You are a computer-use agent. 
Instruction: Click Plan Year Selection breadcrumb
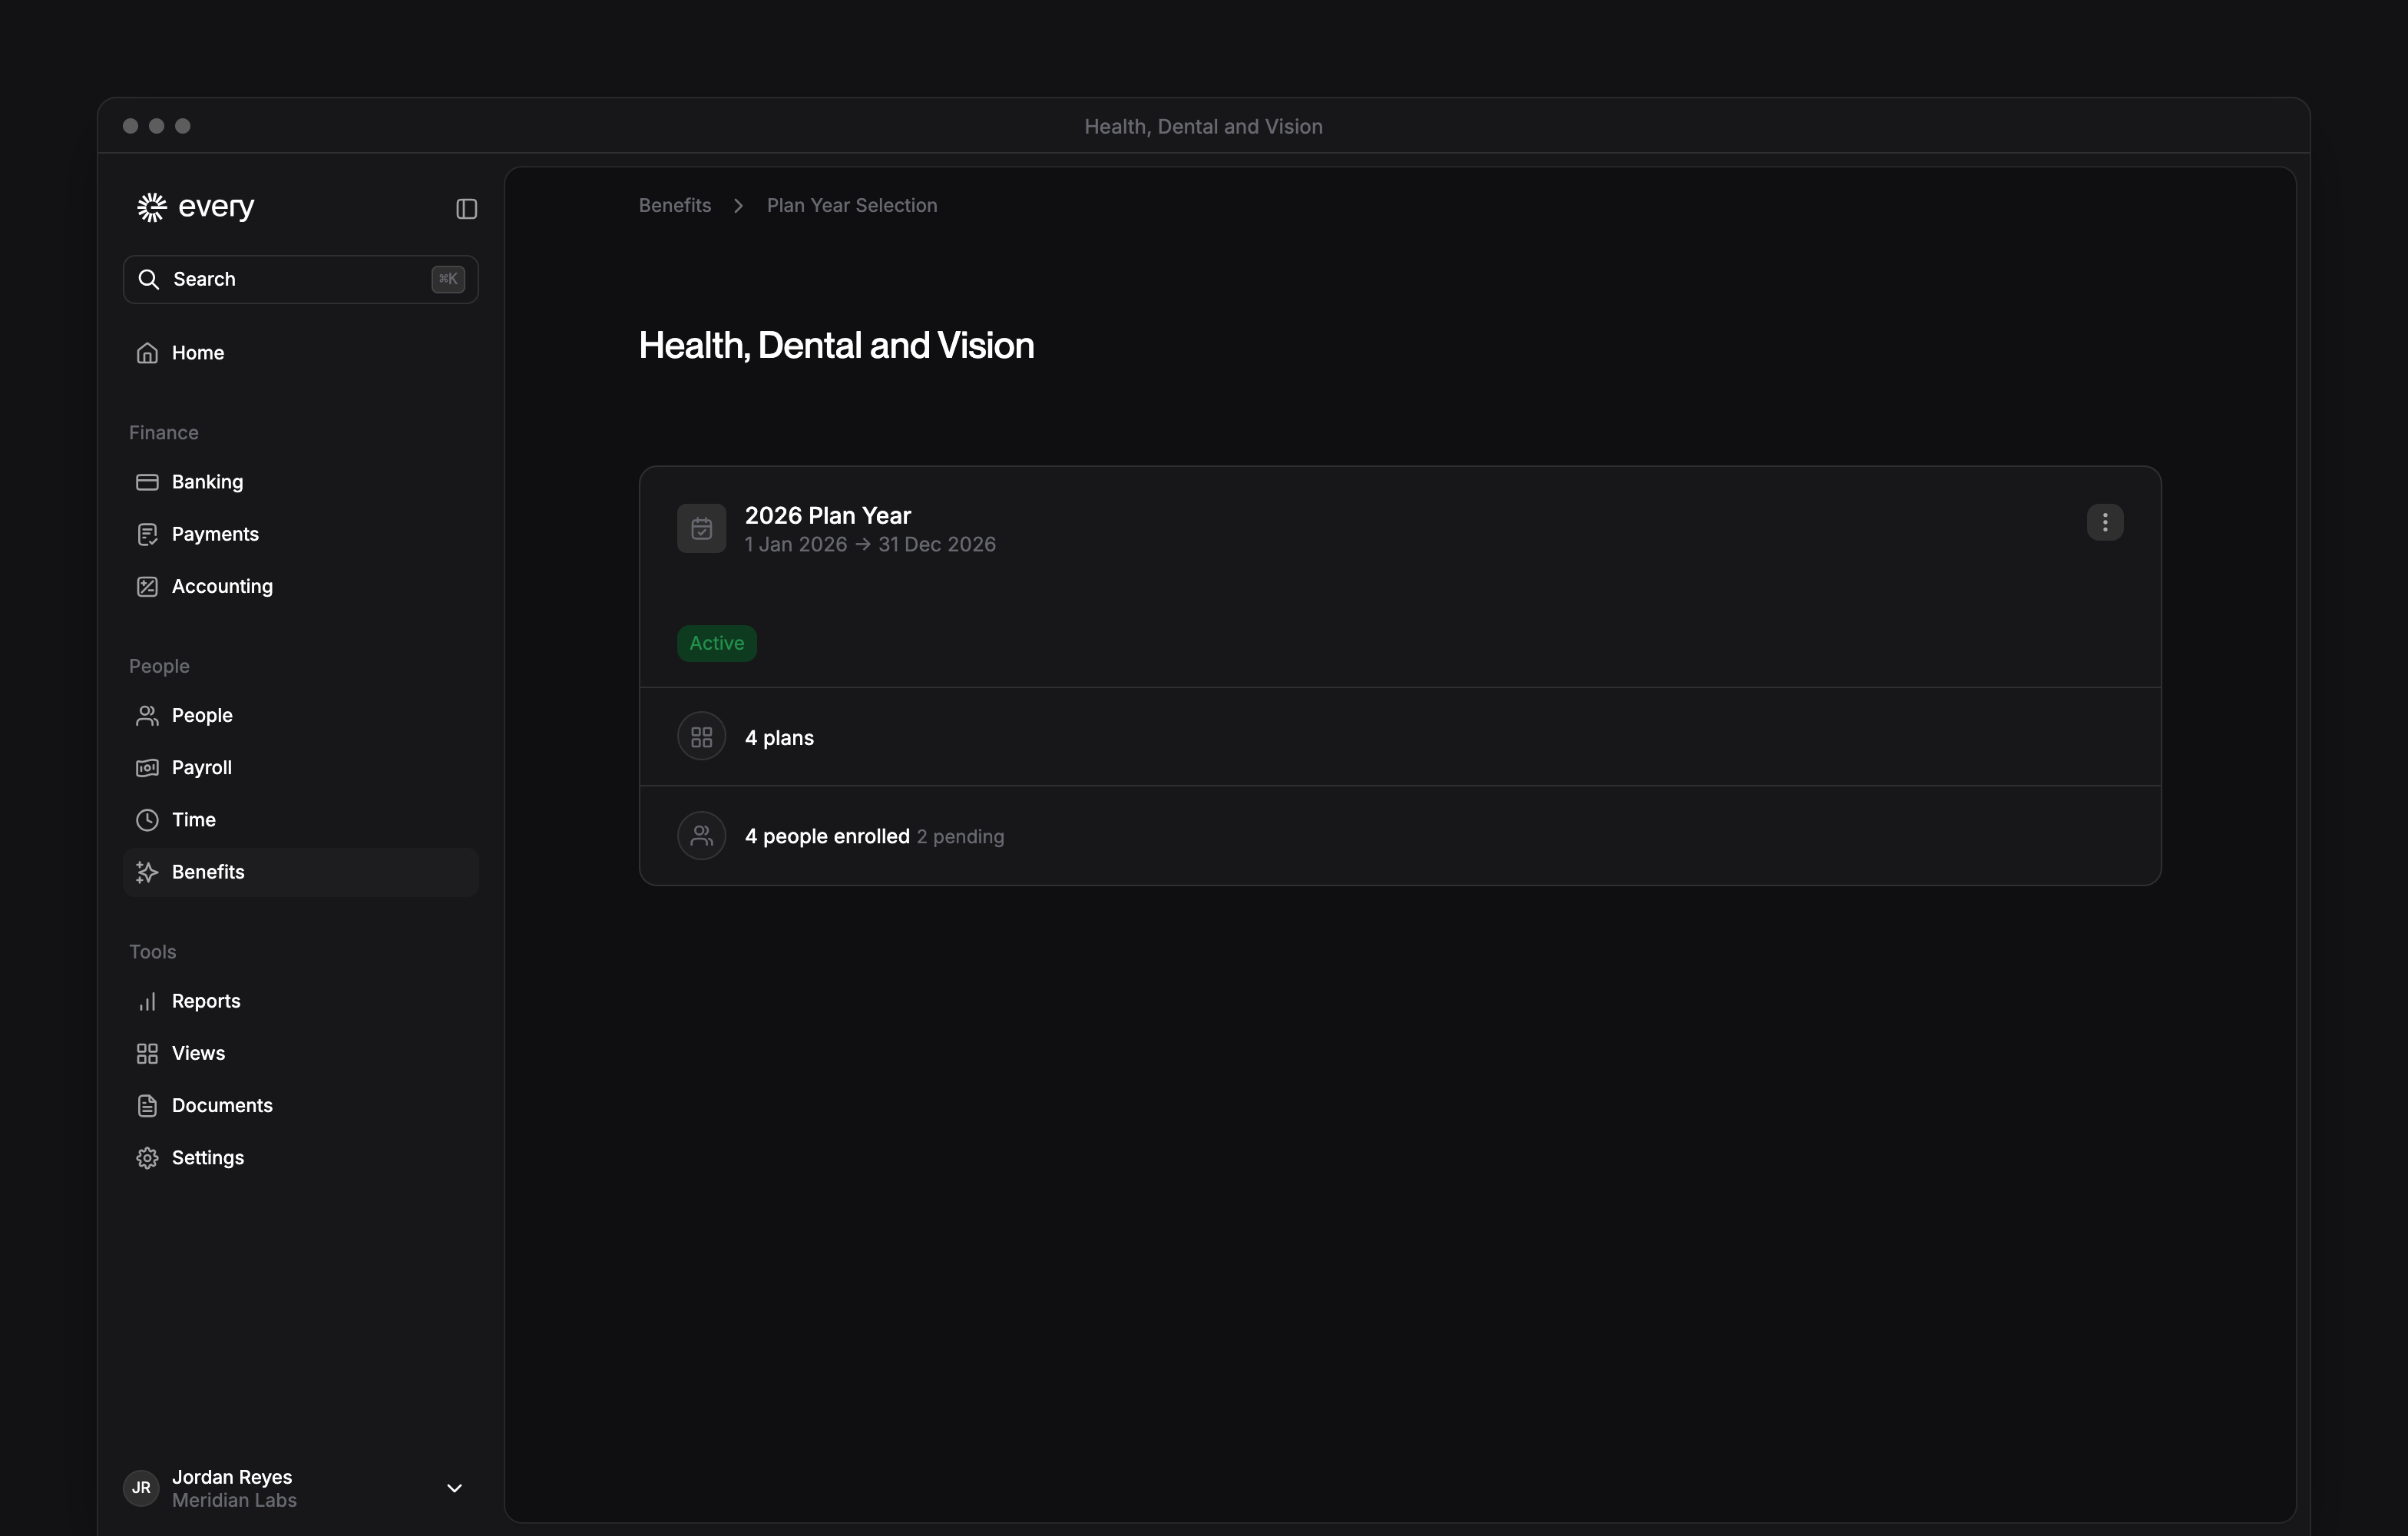coord(852,205)
